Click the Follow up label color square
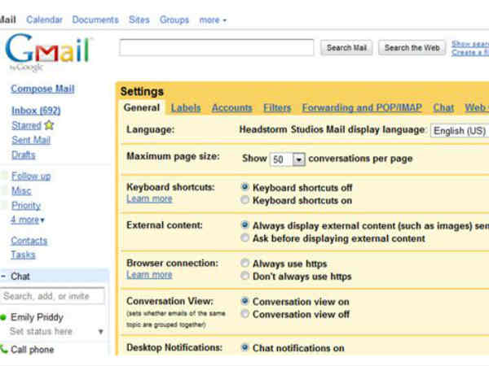 pos(4,176)
